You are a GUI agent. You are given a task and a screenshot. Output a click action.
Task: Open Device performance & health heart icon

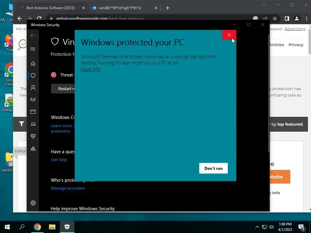[33, 136]
